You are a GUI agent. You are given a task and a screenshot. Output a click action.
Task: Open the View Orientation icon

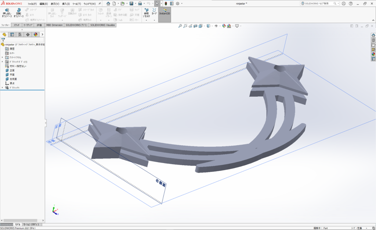tap(200, 26)
